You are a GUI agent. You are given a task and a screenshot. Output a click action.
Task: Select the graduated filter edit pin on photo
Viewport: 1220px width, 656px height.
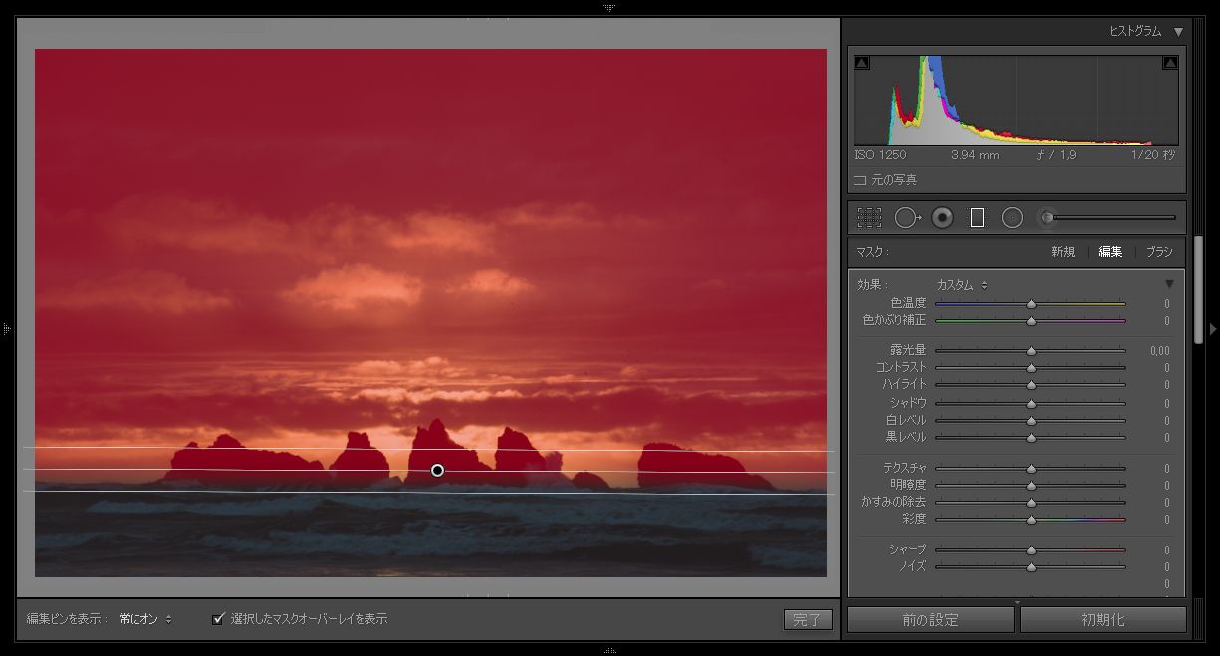(x=437, y=470)
